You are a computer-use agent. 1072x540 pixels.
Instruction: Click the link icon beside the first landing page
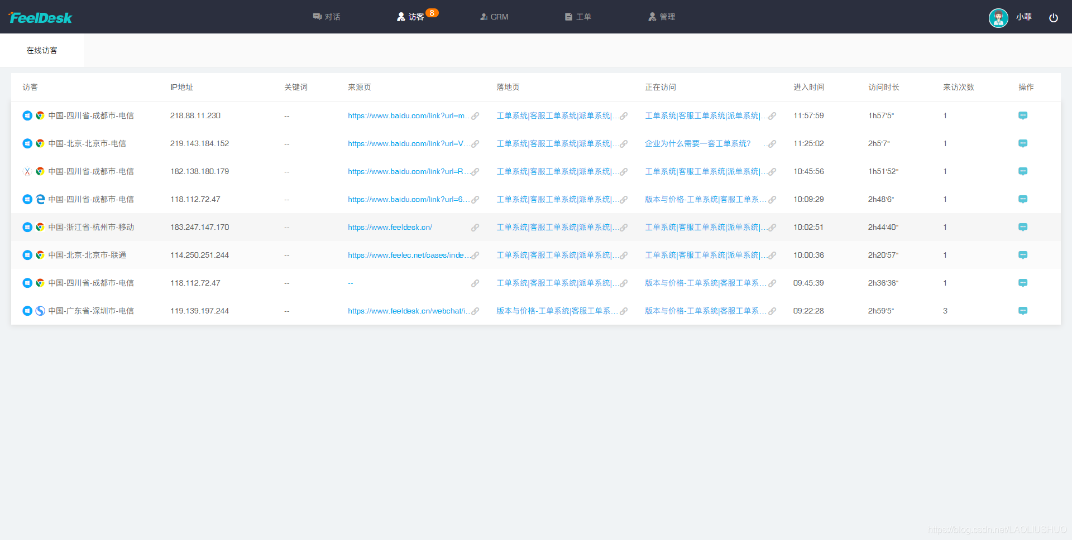pos(624,115)
